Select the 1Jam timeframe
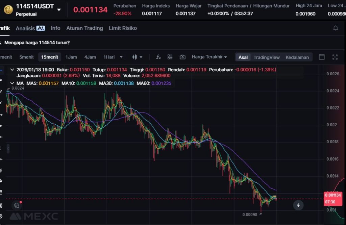Image resolution: width=346 pixels, height=225 pixels. [x=71, y=57]
